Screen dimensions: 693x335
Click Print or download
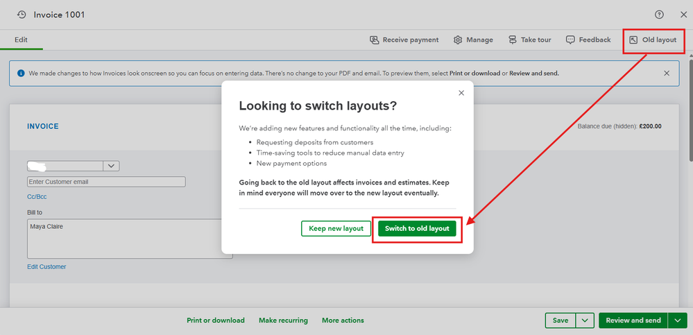pyautogui.click(x=216, y=320)
